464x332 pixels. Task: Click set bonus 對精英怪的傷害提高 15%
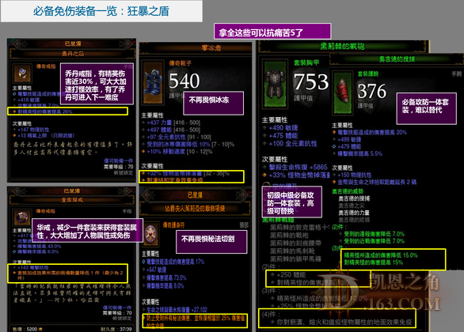coord(374,262)
